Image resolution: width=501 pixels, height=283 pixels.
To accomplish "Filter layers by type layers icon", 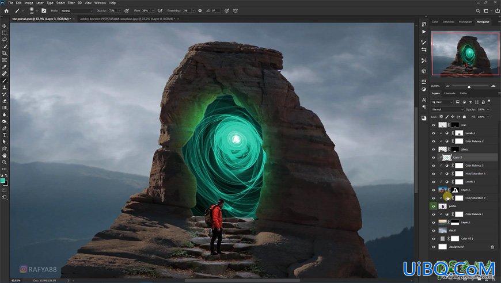I will click(470, 102).
